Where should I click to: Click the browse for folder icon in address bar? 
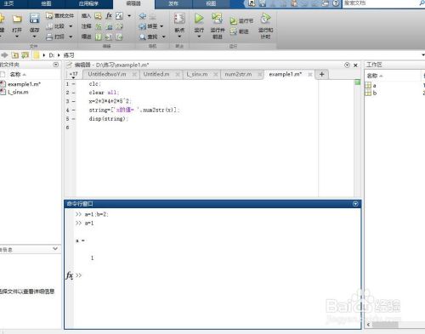[x=25, y=55]
